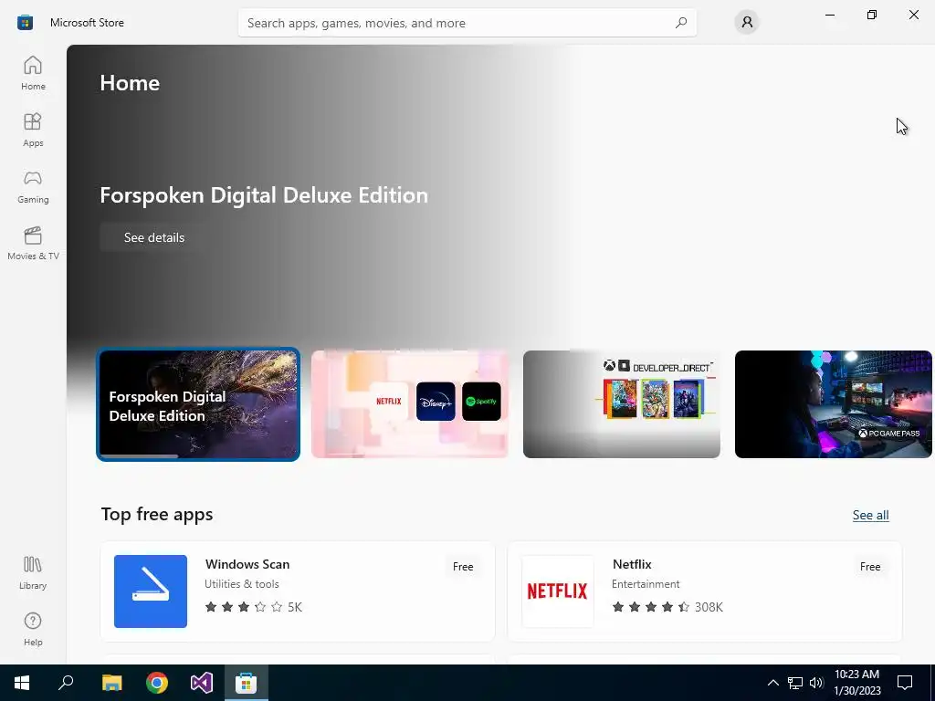Select the Netflix Disney+ Spotify banner thumbnail

click(x=410, y=404)
